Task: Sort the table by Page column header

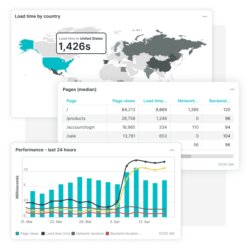Action: tap(72, 101)
